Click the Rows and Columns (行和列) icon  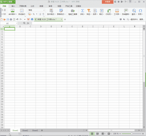pyautogui.click(x=109, y=11)
